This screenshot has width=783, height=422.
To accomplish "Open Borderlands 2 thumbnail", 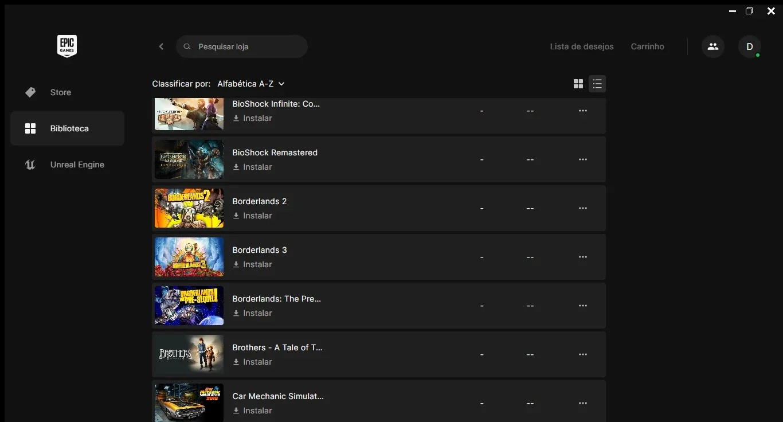I will pos(189,208).
